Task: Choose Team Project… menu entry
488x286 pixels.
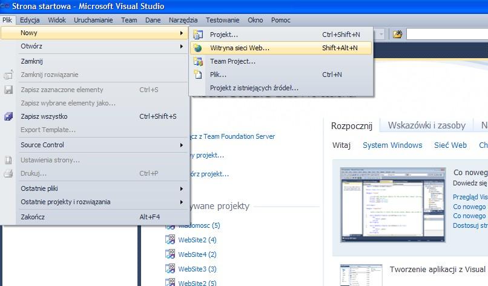Action: tap(281, 61)
